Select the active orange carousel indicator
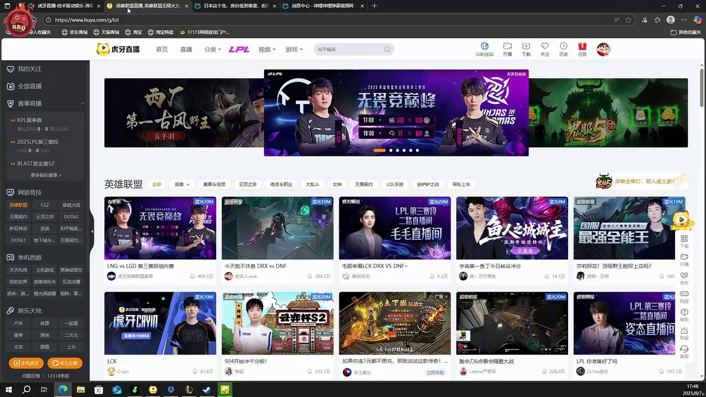Image resolution: width=706 pixels, height=397 pixels. [379, 150]
